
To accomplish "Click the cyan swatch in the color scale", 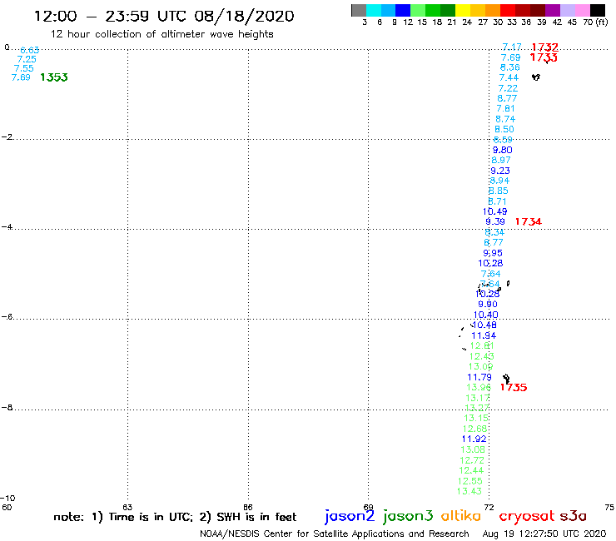I will point(373,10).
